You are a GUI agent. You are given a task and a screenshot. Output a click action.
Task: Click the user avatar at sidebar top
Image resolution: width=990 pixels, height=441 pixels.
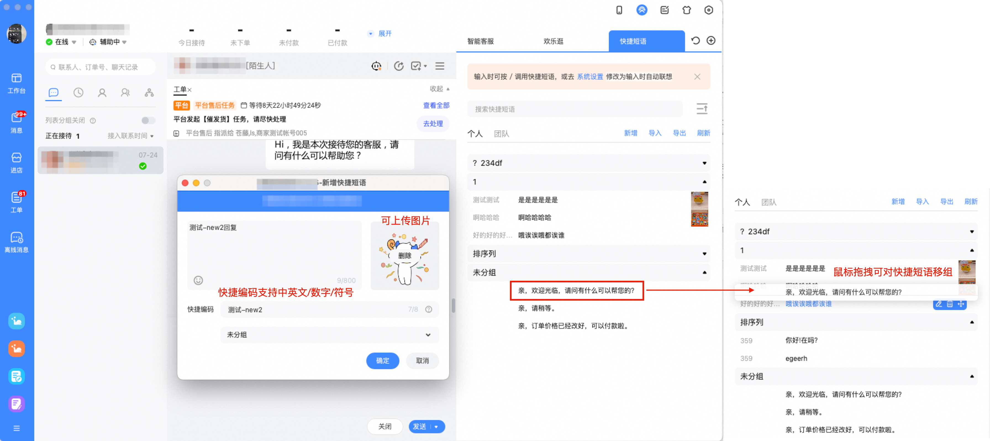click(17, 33)
